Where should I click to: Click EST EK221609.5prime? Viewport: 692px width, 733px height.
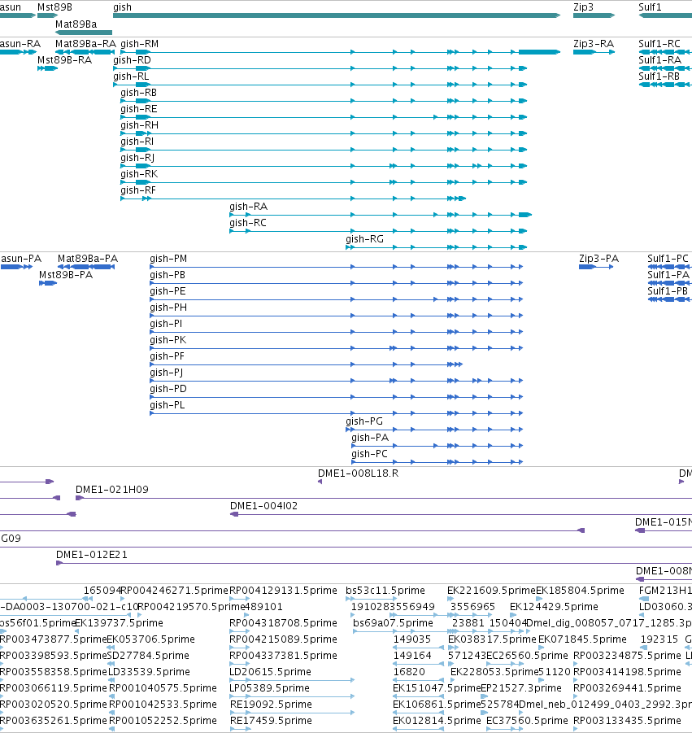491,591
